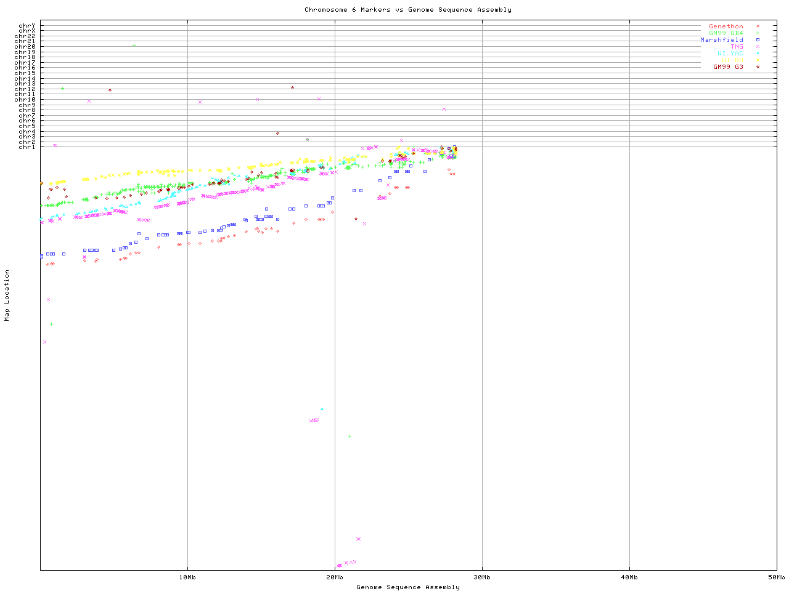Select the cyan triangle WI YAC legend symbol
Screen dimensions: 789x591
tap(758, 54)
